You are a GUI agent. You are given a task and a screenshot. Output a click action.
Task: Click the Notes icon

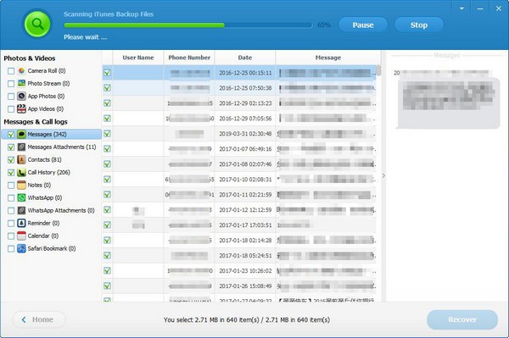(21, 185)
